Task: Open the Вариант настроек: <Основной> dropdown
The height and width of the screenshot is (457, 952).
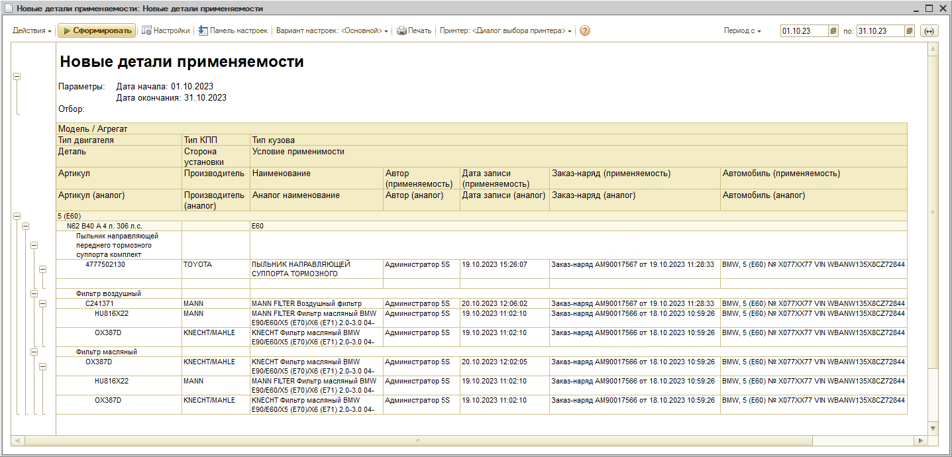Action: coord(332,30)
